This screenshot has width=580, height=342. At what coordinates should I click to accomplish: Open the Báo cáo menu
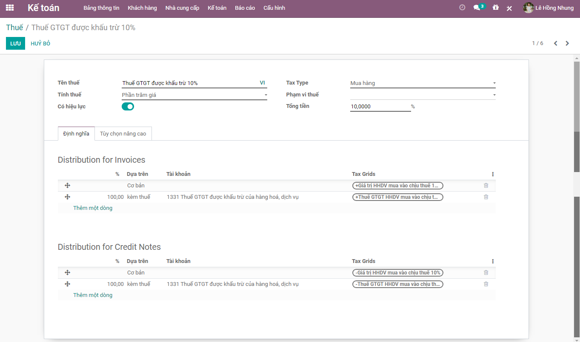tap(245, 8)
